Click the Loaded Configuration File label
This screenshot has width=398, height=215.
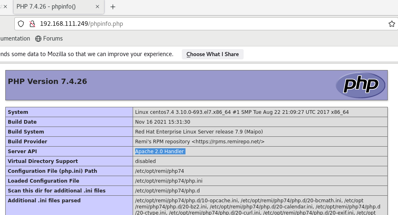point(43,181)
